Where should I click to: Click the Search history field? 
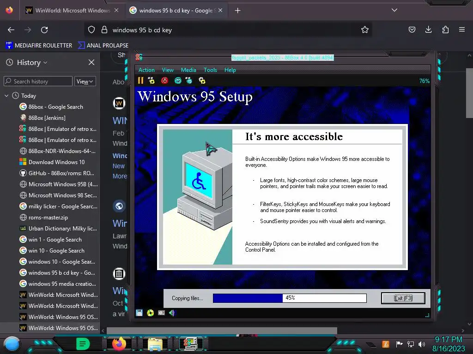38,81
